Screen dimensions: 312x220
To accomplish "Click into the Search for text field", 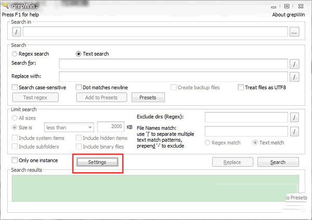I will (173, 64).
